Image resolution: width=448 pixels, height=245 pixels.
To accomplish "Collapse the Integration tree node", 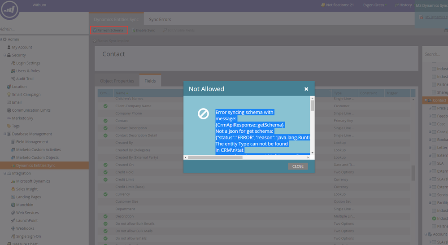I will [5, 173].
